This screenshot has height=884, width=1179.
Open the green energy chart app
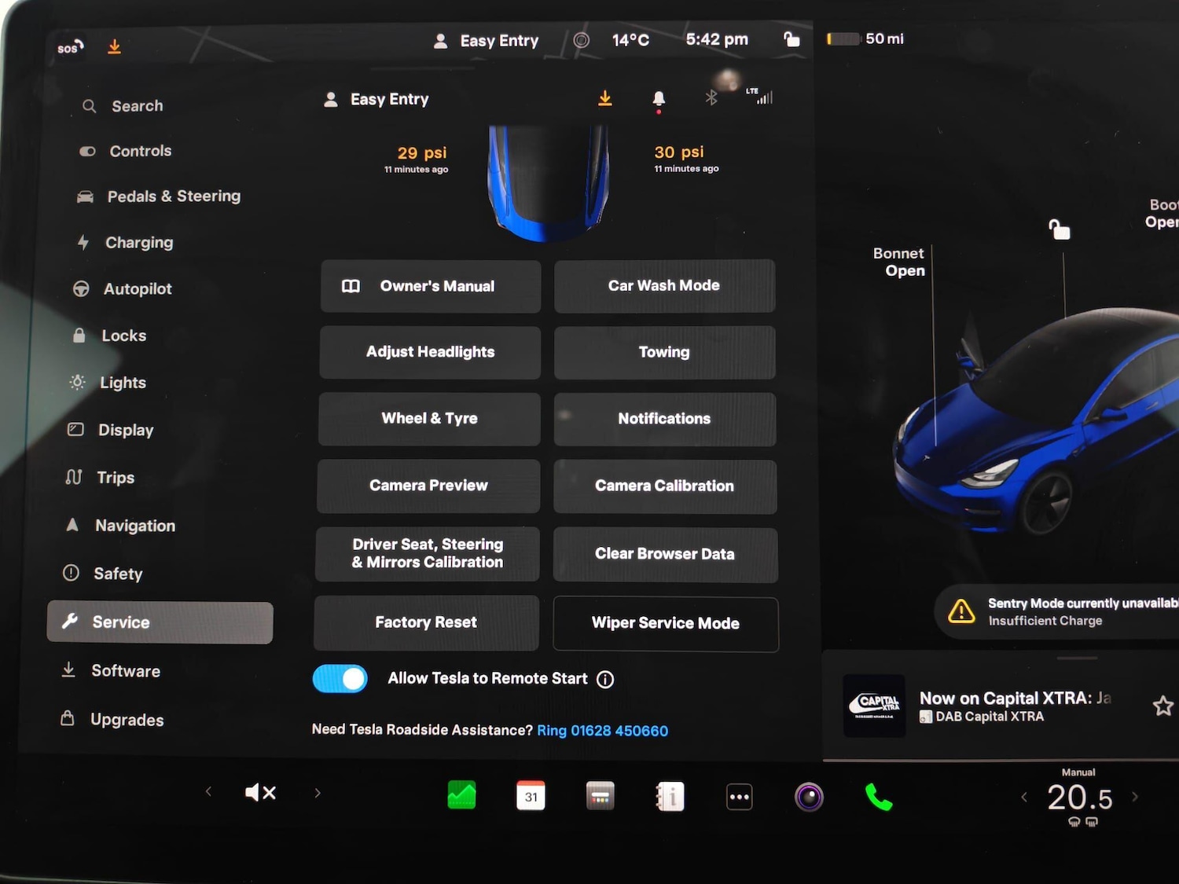(461, 795)
